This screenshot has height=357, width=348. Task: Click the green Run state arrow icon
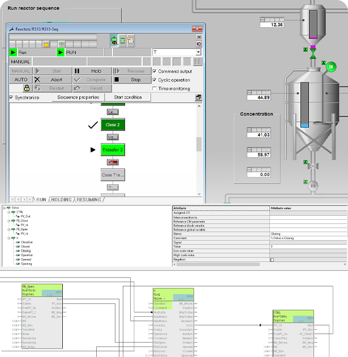click(x=14, y=52)
